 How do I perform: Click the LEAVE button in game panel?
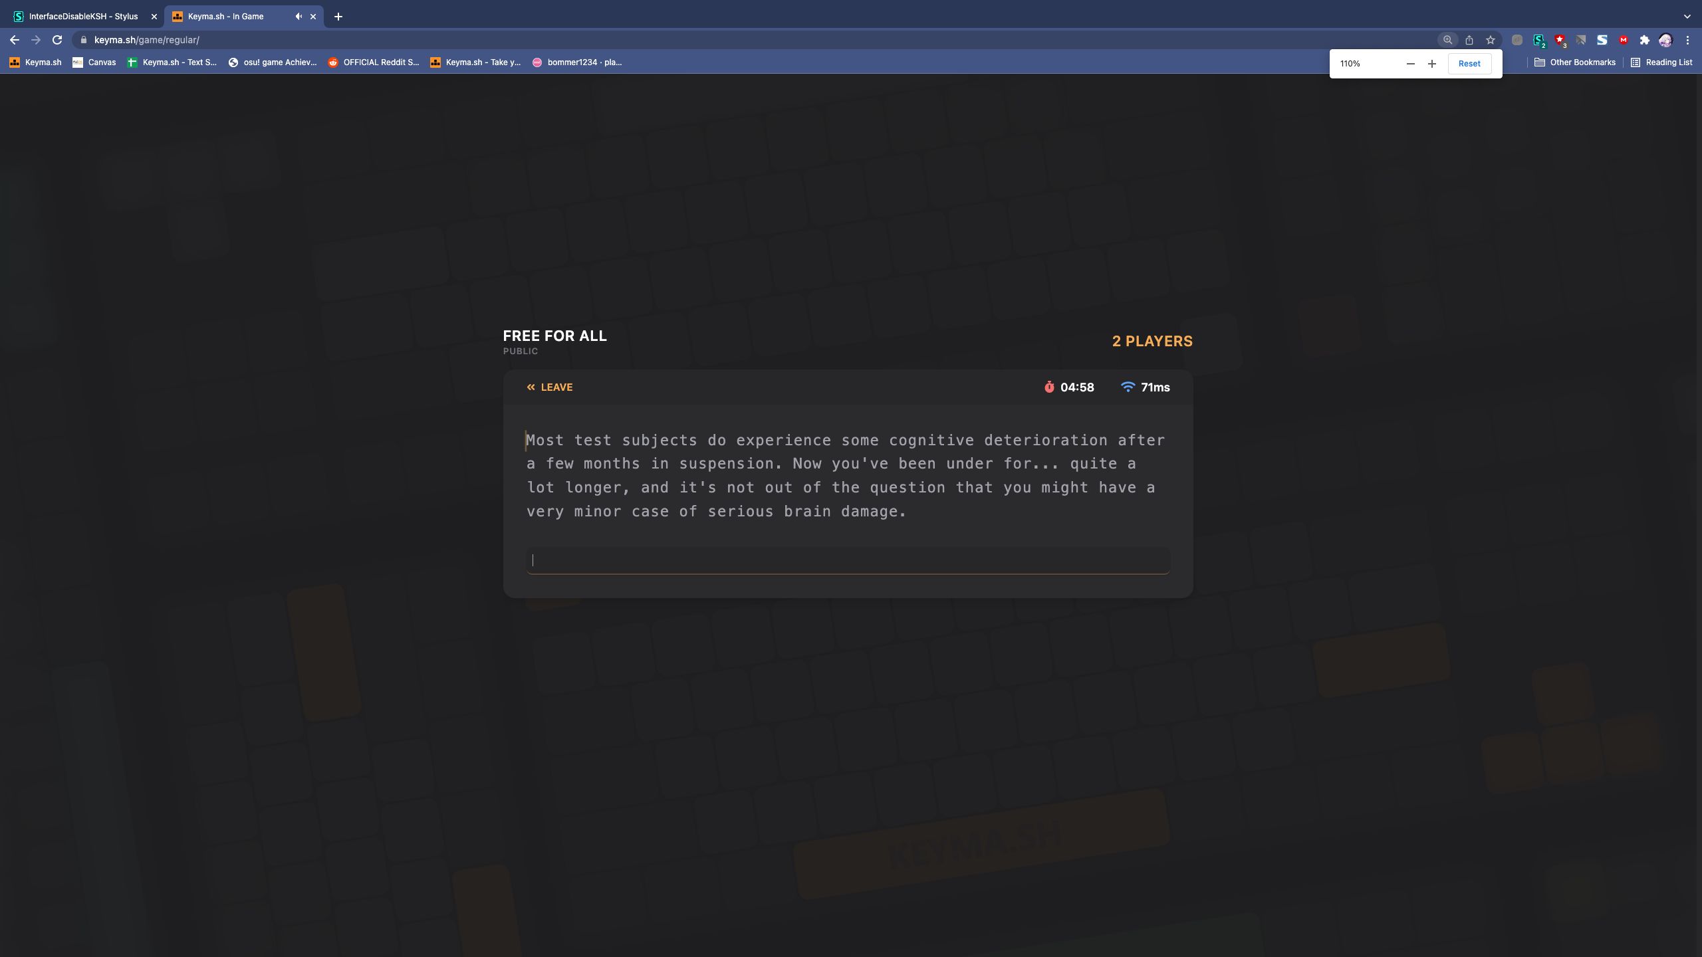point(549,387)
